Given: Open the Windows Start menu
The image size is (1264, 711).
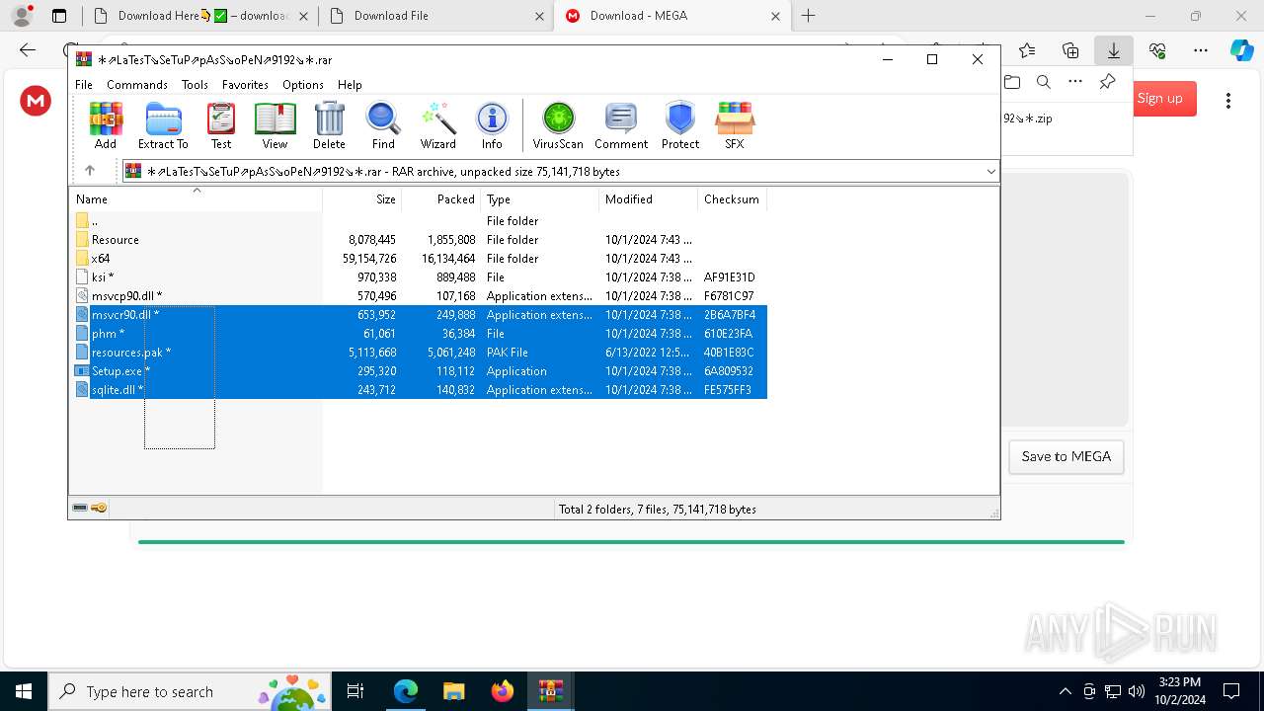Looking at the screenshot, I should point(24,691).
